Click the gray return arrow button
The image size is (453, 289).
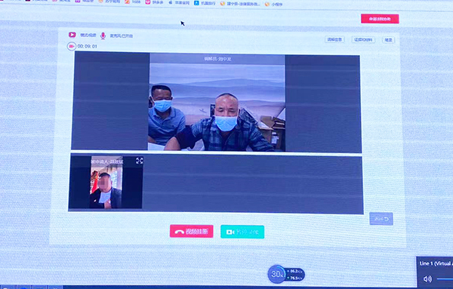tap(381, 219)
